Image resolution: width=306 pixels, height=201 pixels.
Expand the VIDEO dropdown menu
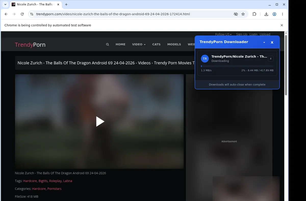[139, 44]
